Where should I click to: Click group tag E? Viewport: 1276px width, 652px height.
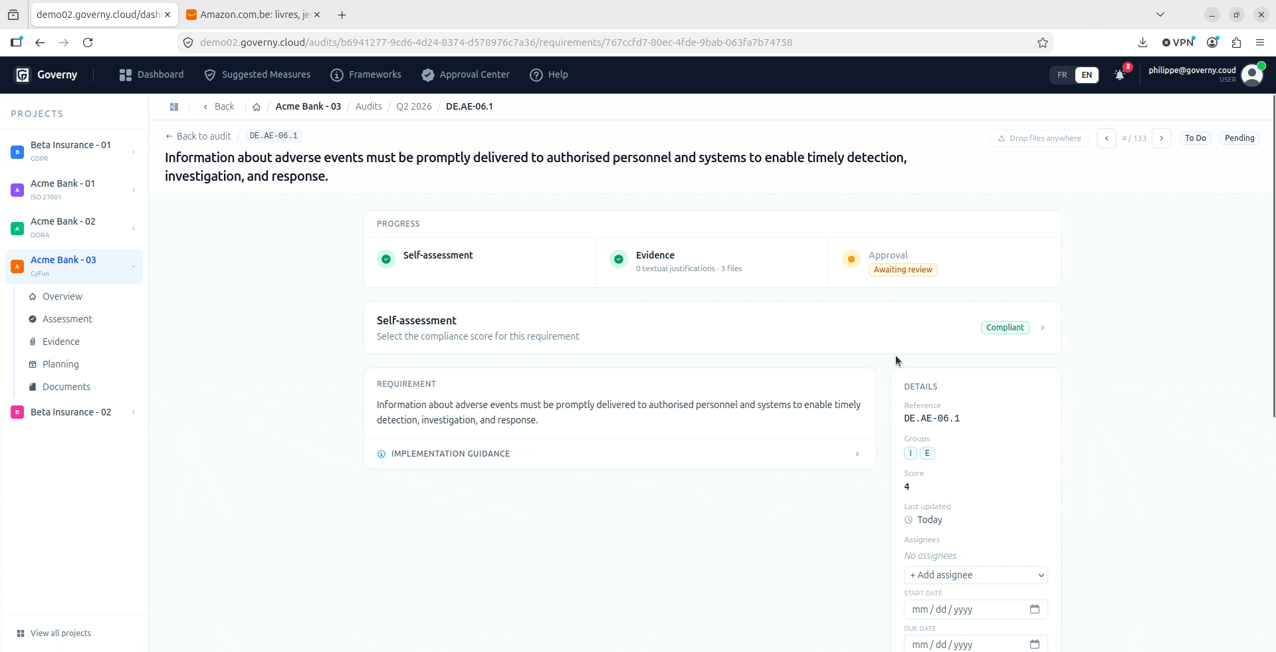[x=927, y=453]
